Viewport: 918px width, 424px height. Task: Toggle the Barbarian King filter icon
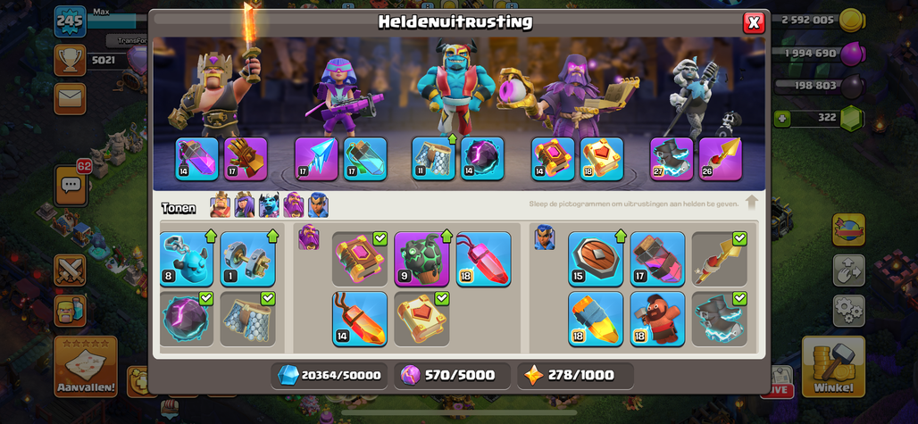point(221,204)
